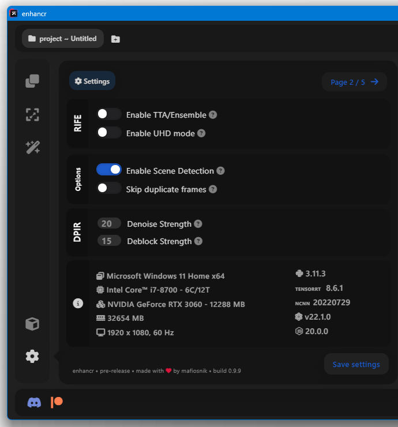Open the restoration magic wand tab
Image resolution: width=398 pixels, height=427 pixels.
33,148
